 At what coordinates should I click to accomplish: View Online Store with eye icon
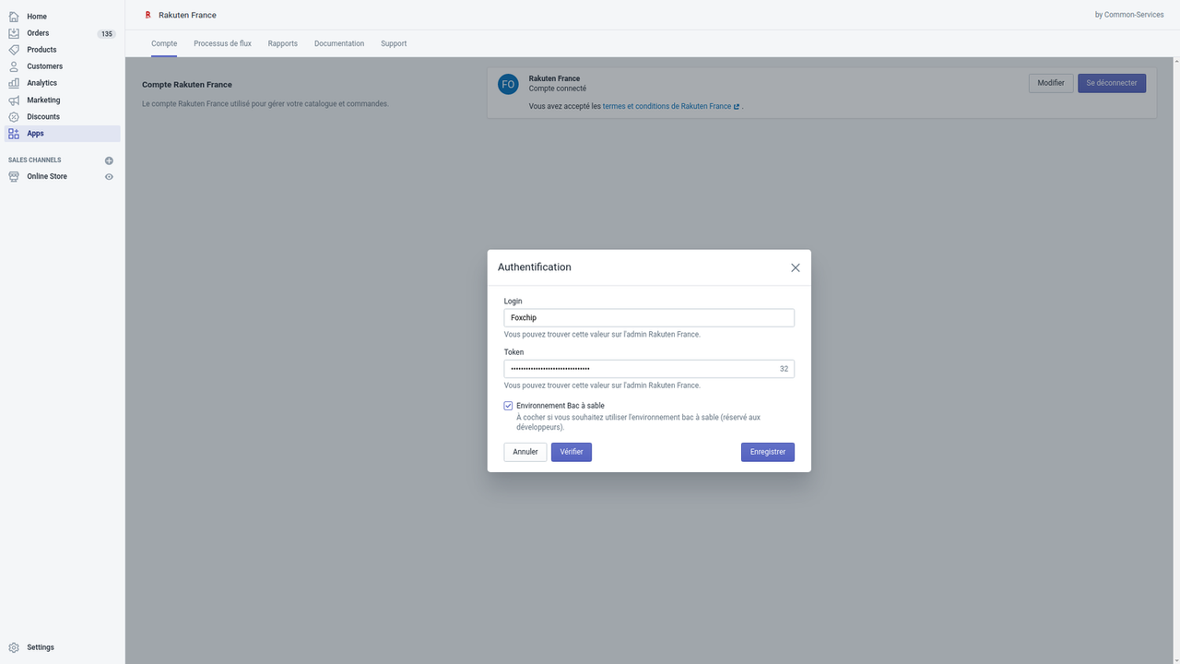[x=109, y=176]
